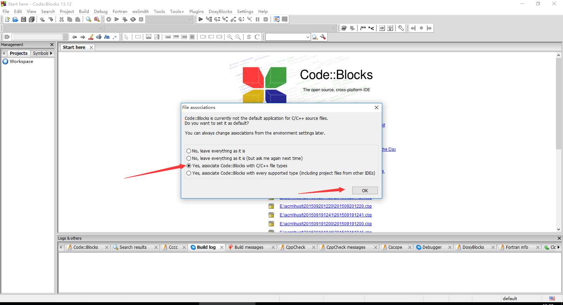This screenshot has height=305, width=563.
Task: Open the Settings menu
Action: [245, 11]
